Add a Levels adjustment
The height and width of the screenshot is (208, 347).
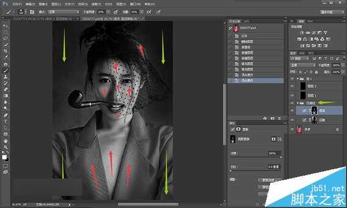308,32
